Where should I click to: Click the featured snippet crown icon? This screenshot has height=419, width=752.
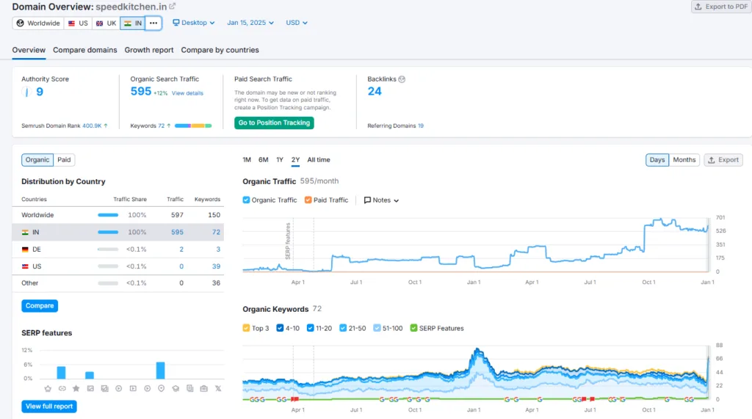click(x=48, y=388)
